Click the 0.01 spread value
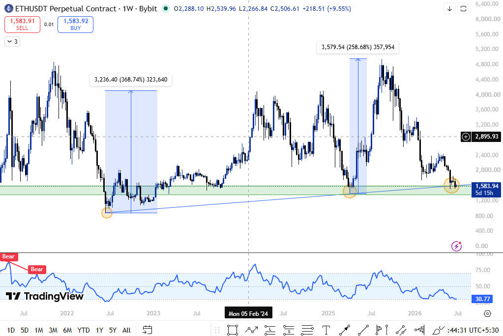 click(49, 25)
